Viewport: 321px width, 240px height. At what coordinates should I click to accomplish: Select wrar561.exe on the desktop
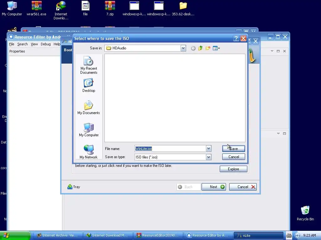pyautogui.click(x=36, y=8)
